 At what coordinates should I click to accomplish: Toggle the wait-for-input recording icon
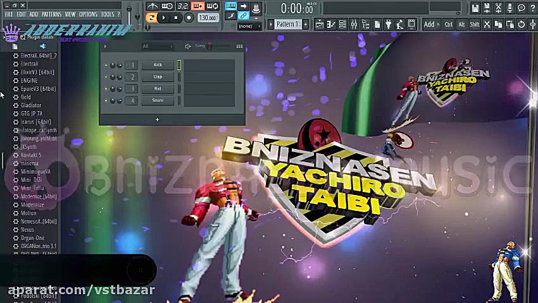click(167, 6)
